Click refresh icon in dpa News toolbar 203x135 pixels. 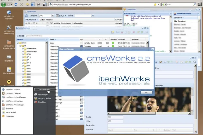point(27,16)
